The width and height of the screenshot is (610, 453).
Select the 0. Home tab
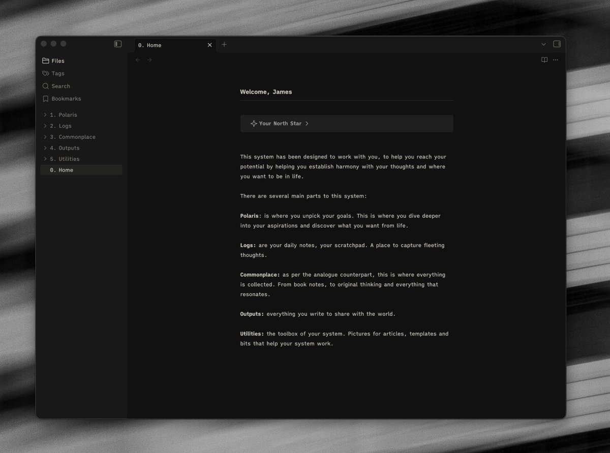tap(175, 45)
